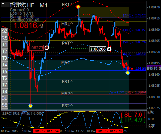161x134 pixels.
Task: Click the EURCHF M1 chart title
Action: (29, 5)
